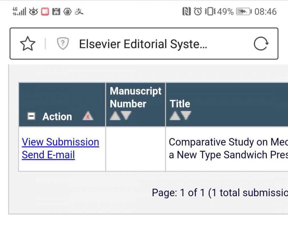Screen dimensions: 288x241
Task: Select the Manuscript Number column header
Action: pyautogui.click(x=136, y=97)
